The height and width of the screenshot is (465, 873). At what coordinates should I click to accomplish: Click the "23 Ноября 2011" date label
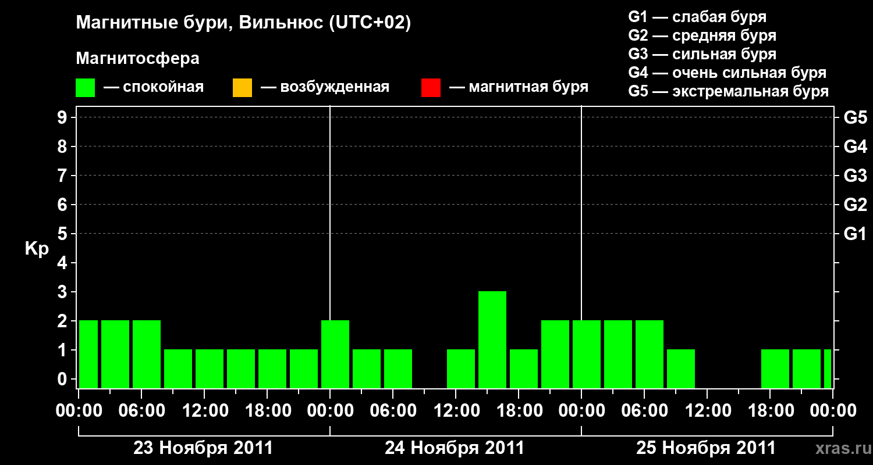click(203, 448)
